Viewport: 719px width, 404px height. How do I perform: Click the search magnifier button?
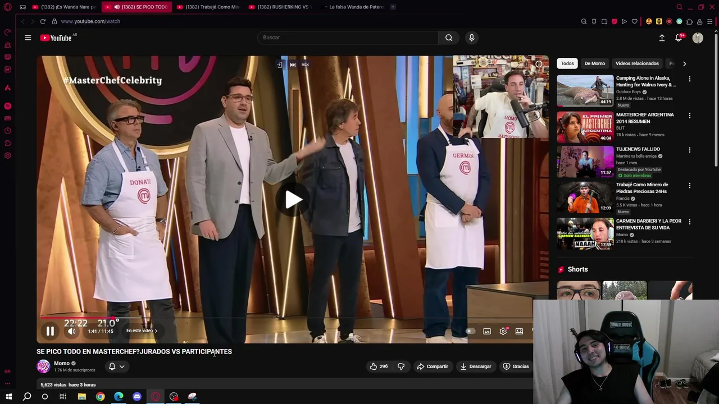pos(449,38)
